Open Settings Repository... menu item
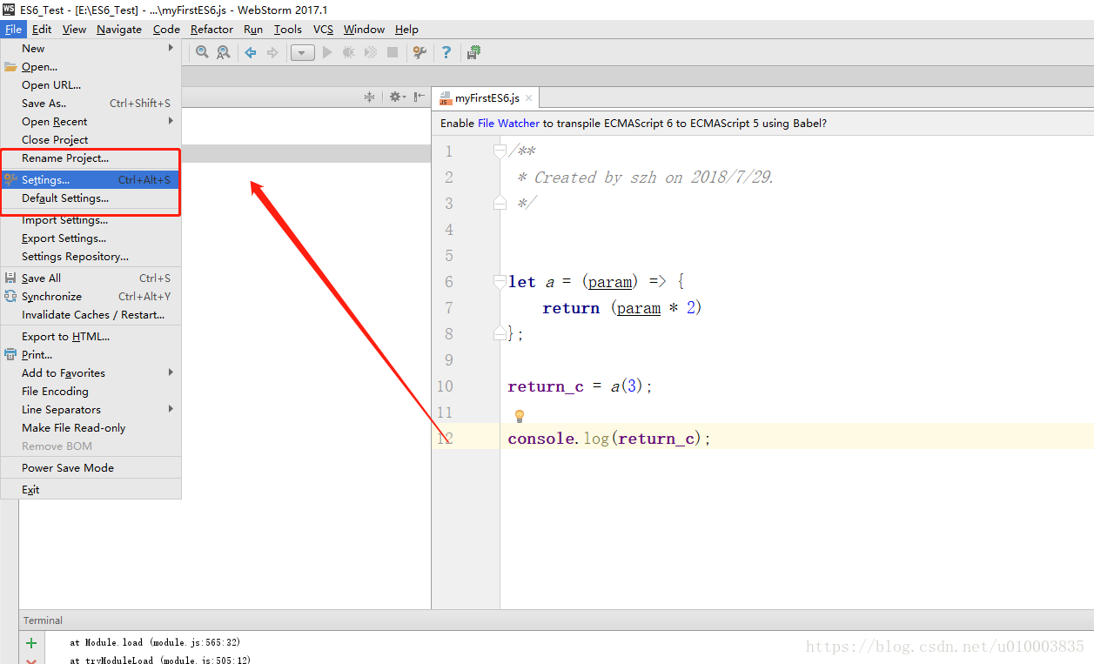 pyautogui.click(x=91, y=257)
